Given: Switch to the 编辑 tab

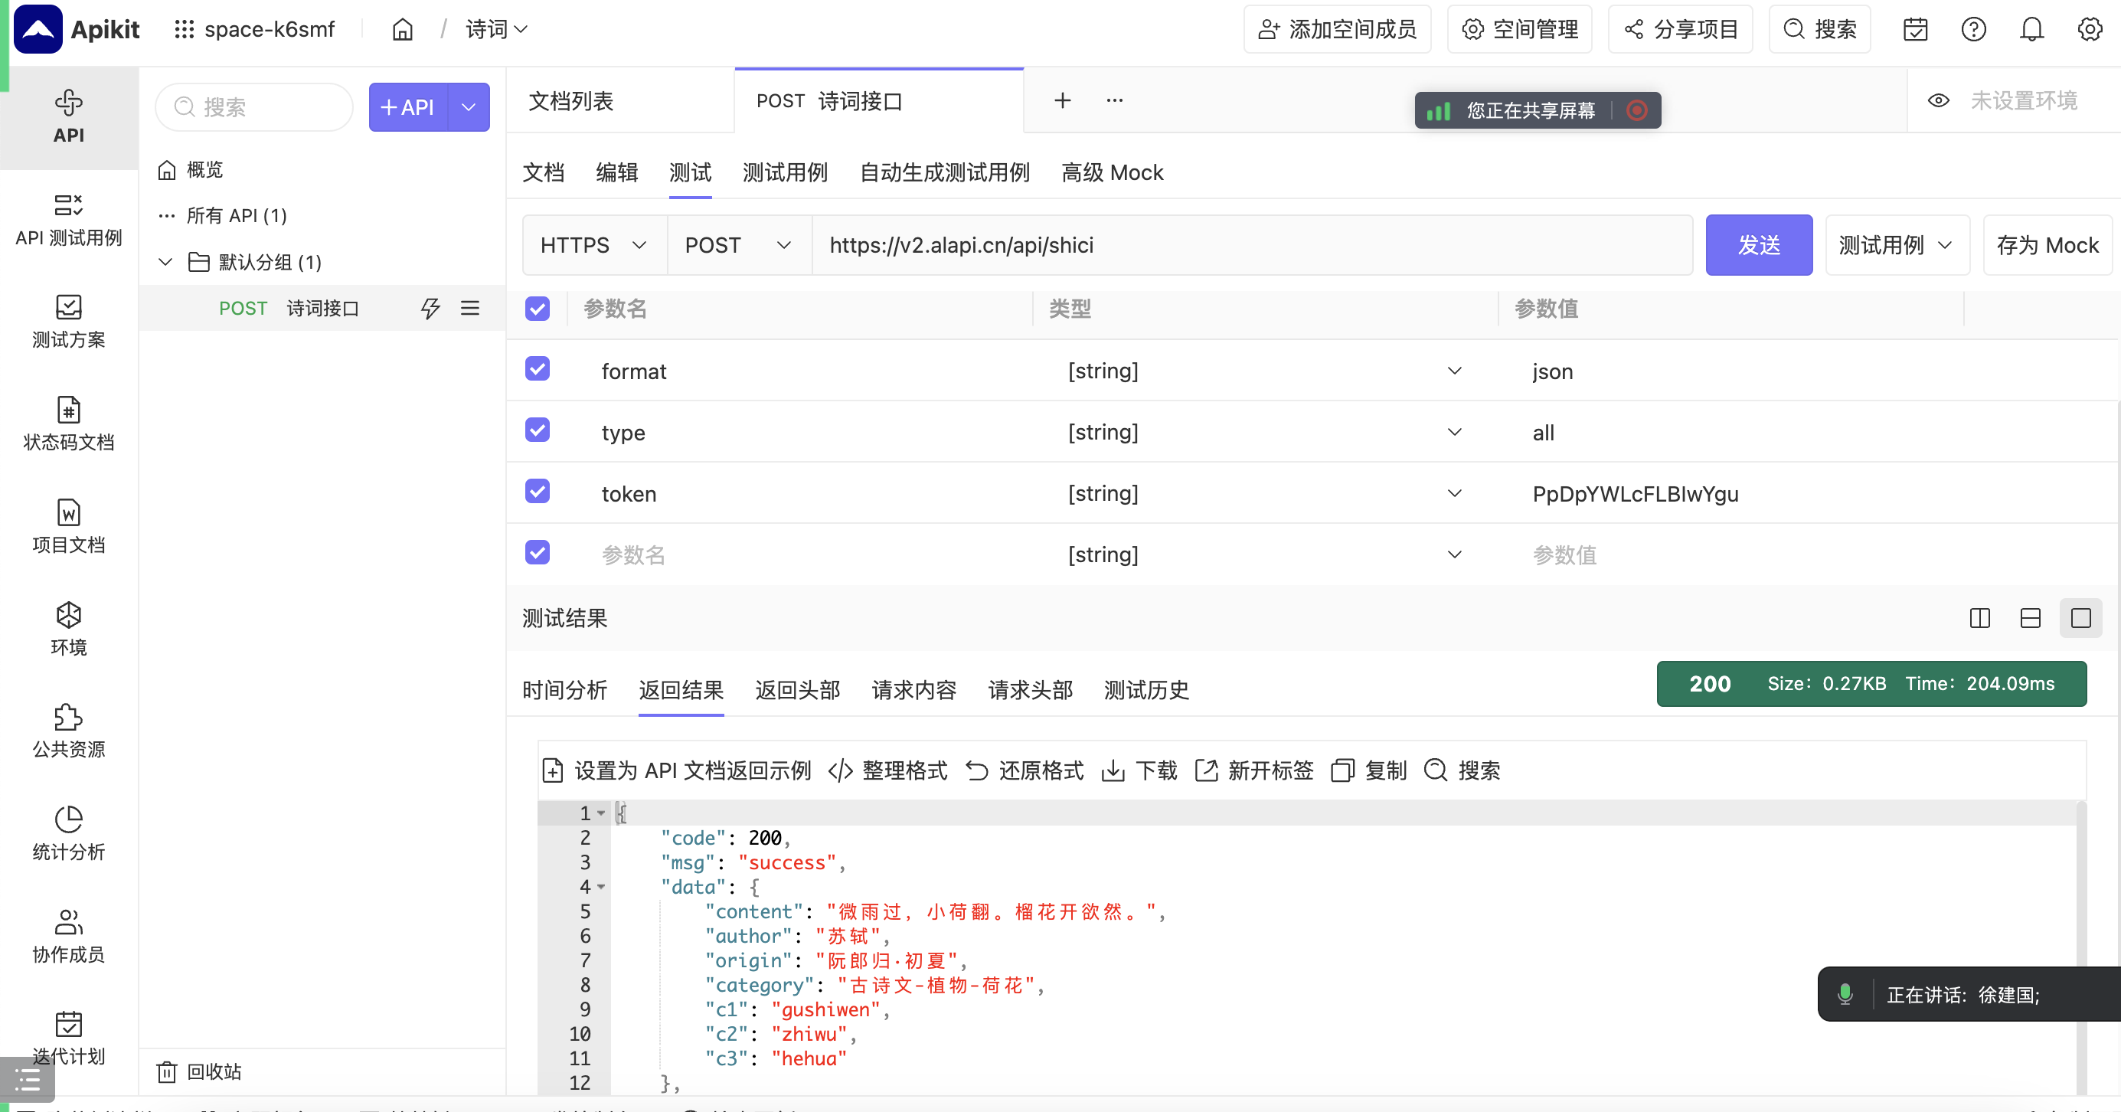Looking at the screenshot, I should tap(617, 173).
